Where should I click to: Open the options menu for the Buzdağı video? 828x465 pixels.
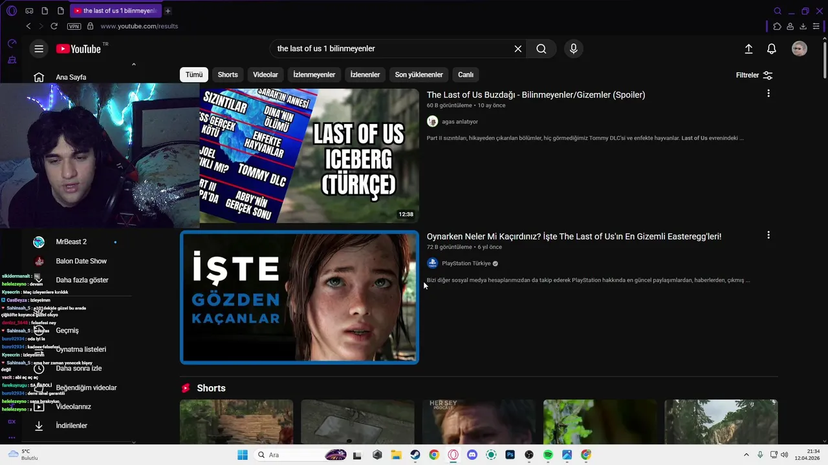pos(768,94)
